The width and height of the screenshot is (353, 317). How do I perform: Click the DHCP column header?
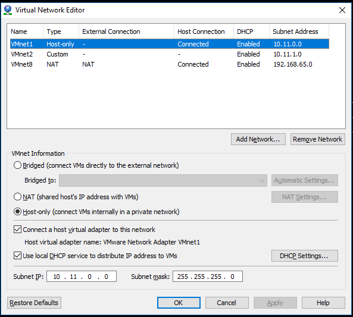(x=251, y=32)
